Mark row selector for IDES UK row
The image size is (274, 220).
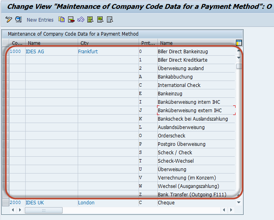5,203
